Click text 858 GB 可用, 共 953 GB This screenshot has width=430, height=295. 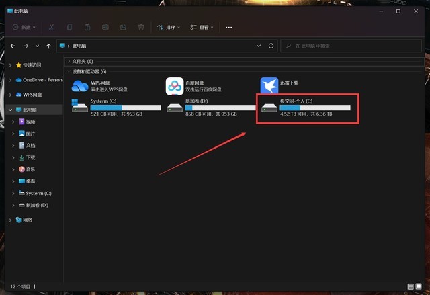click(x=211, y=114)
